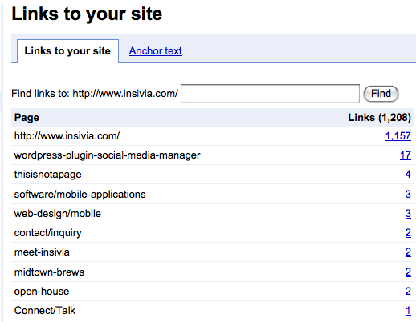
Task: Select the Links to your site tab
Action: click(67, 51)
